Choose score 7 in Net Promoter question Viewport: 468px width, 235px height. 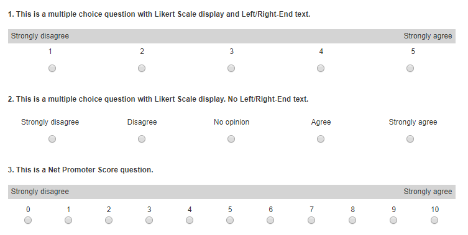pos(311,220)
